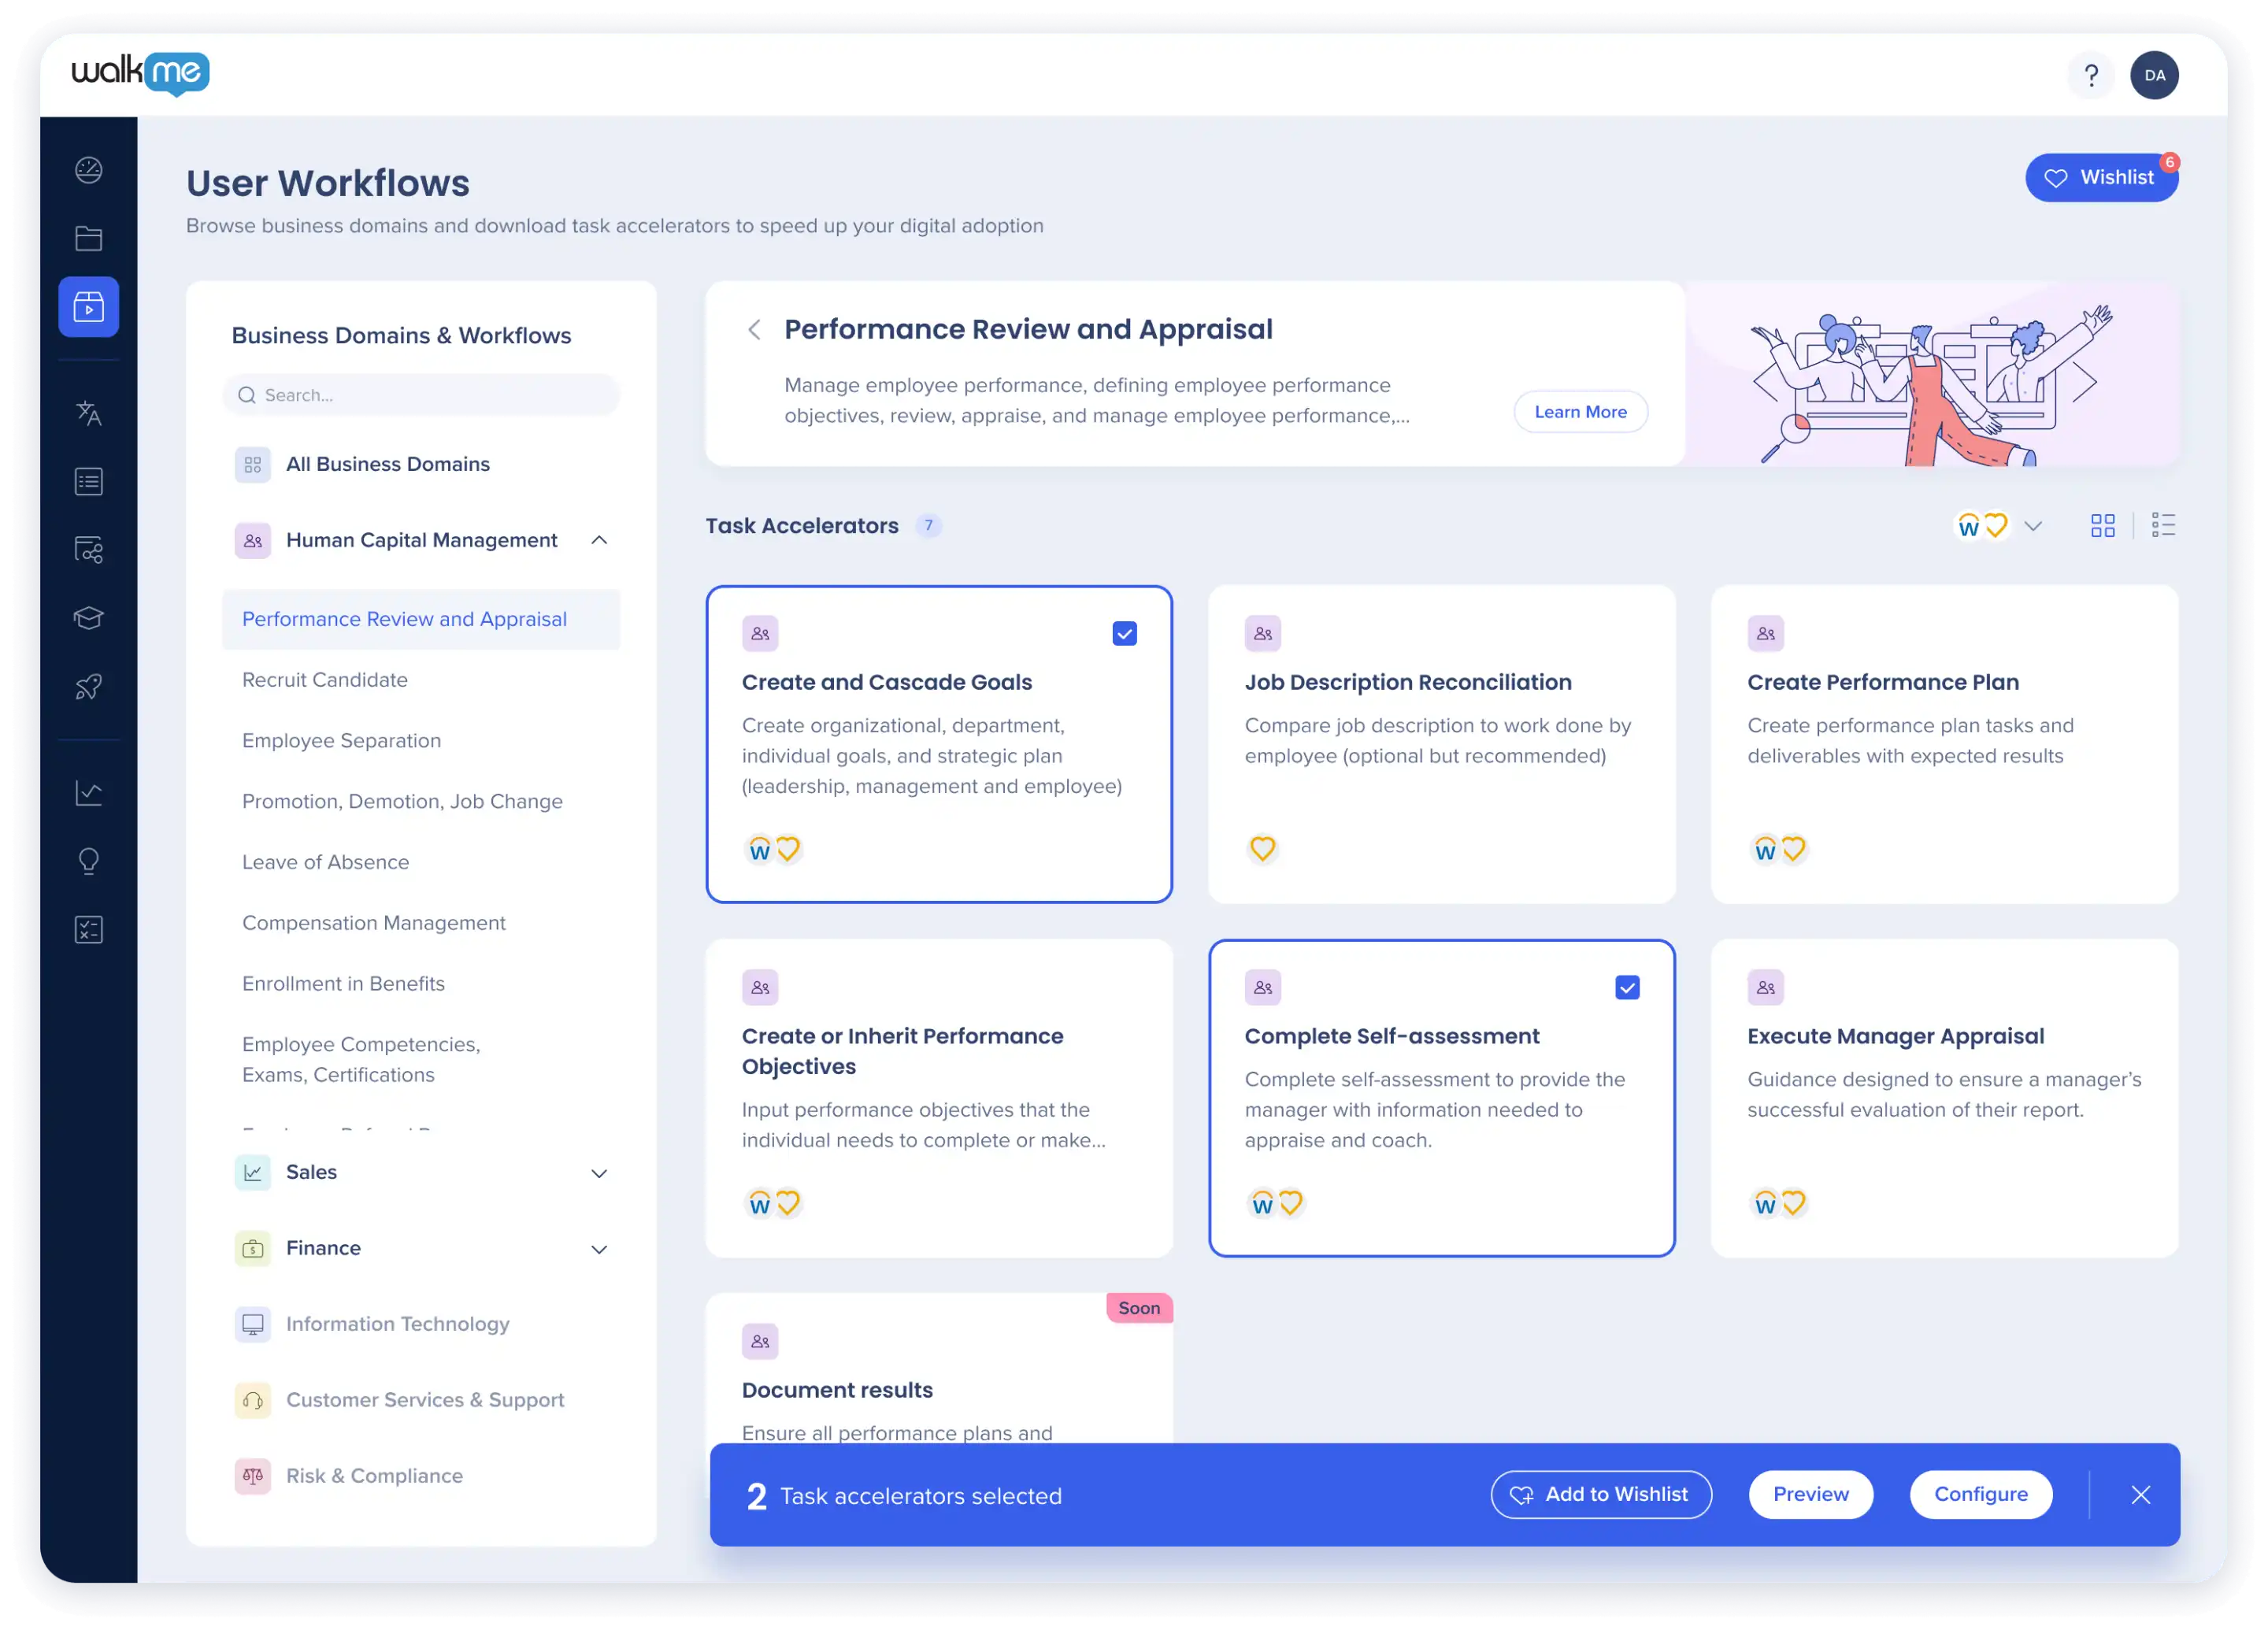
Task: Click the Preview button
Action: coord(1810,1495)
